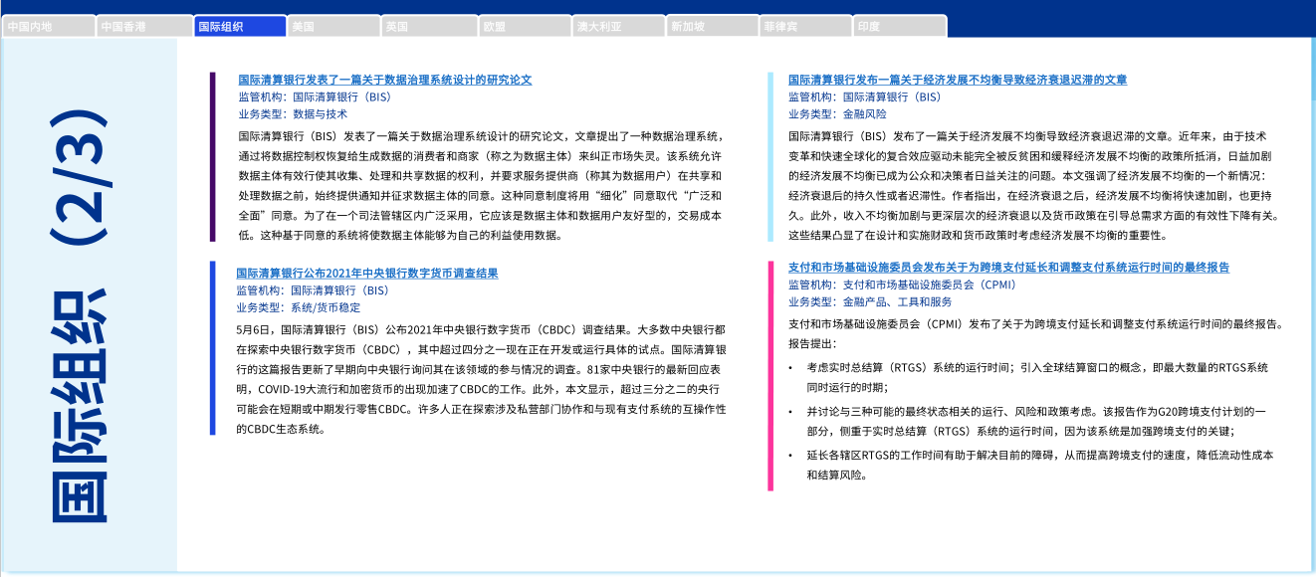Screen dimensions: 1316x577
Task: Follow the 经济发展不均衡导致经济衰退迟滞 article link
Action: [x=957, y=80]
